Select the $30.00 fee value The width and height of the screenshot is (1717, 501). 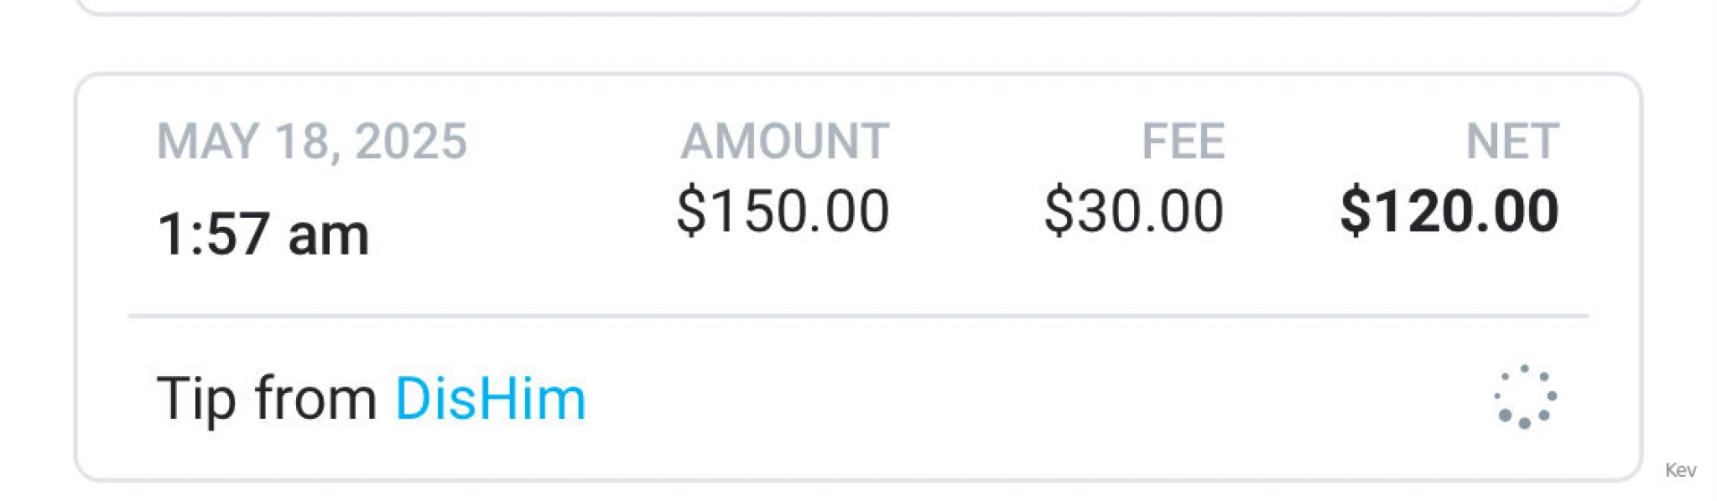pos(1133,212)
